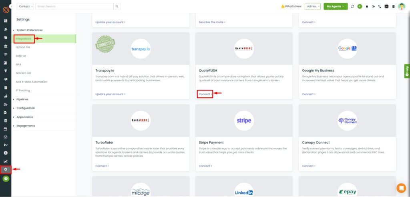Open the envelope mail icon in sidebar

coord(6,137)
